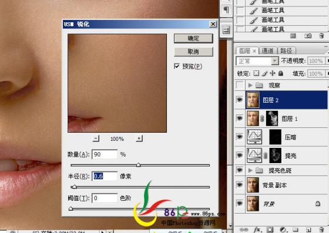This screenshot has height=233, width=329.
Task: Click the 取消 cancel button
Action: (193, 52)
